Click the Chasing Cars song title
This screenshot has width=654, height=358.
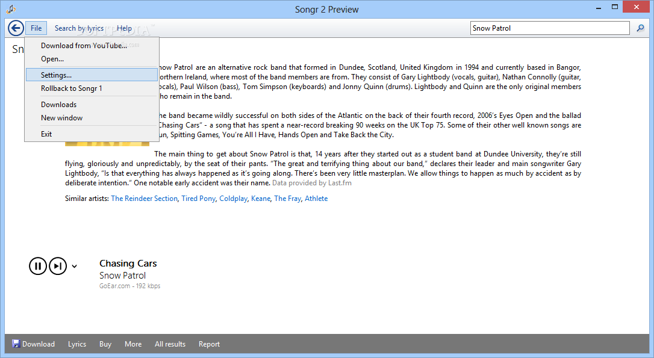coord(128,264)
